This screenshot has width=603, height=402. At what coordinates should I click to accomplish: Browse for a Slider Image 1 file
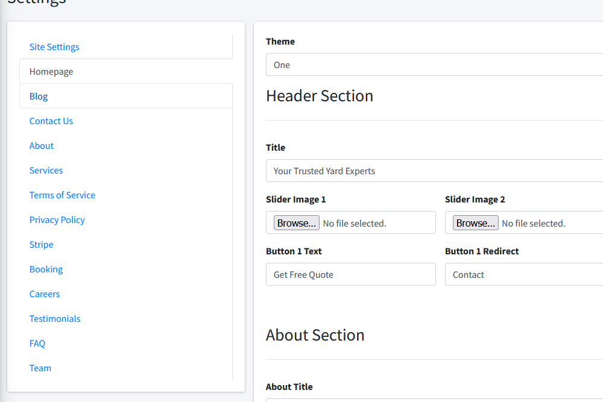[296, 223]
